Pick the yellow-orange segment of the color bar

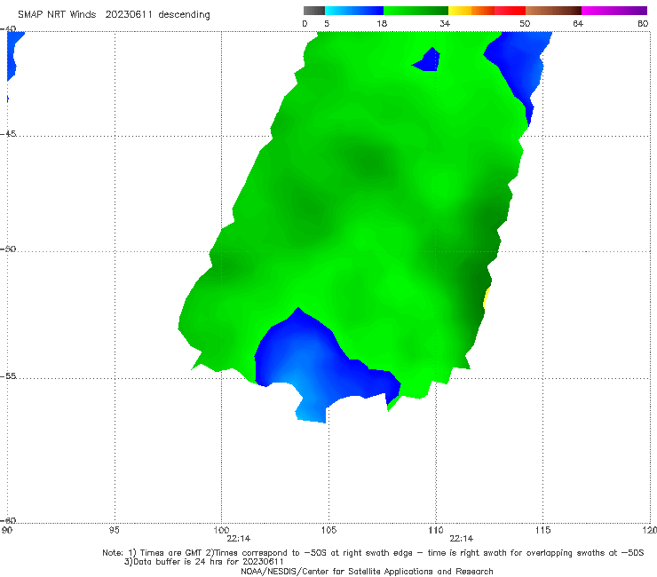click(x=471, y=11)
